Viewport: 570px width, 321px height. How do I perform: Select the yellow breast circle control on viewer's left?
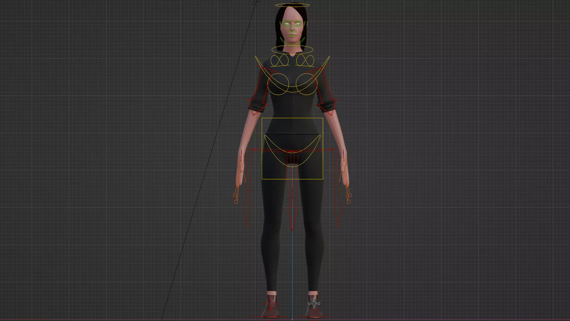point(278,84)
